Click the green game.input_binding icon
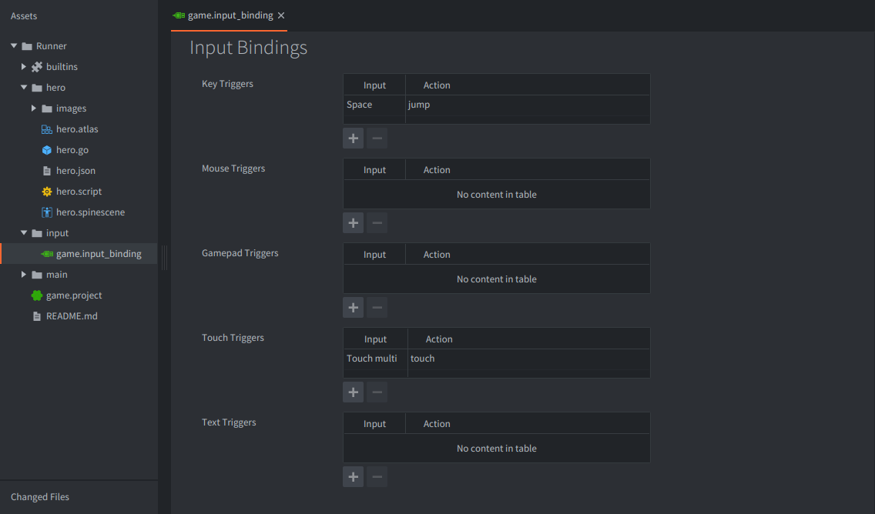Screen dimensions: 875x514 (x=46, y=252)
